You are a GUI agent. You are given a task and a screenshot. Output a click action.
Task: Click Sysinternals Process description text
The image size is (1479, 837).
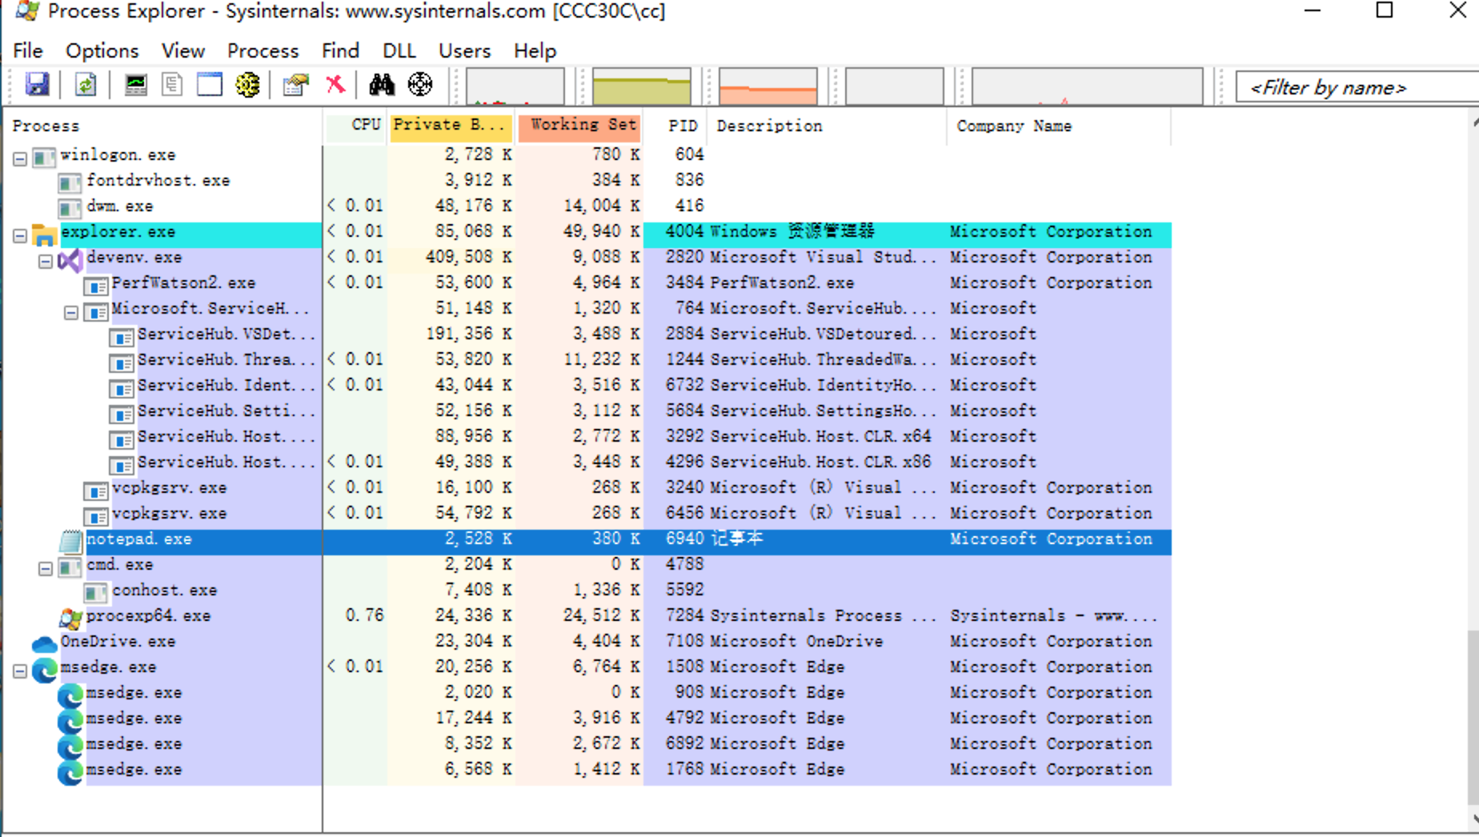(823, 616)
